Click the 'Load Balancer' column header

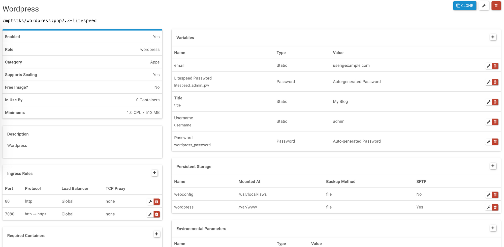[75, 188]
